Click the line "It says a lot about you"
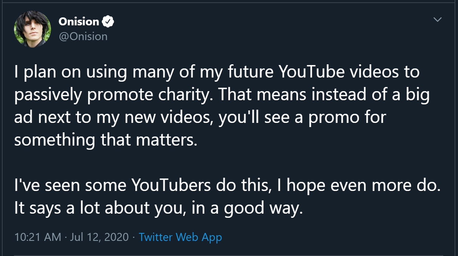The height and width of the screenshot is (256, 458). (x=159, y=209)
